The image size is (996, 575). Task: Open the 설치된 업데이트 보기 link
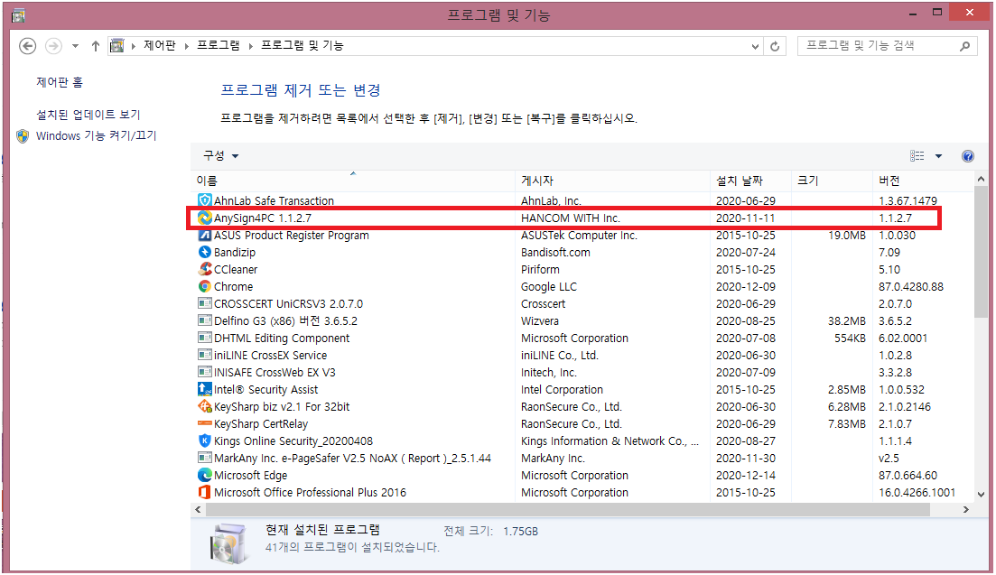(88, 115)
